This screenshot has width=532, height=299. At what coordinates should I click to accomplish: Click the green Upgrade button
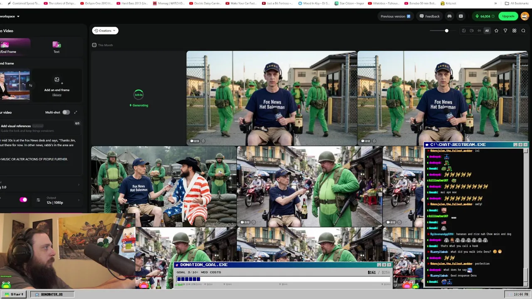click(x=508, y=16)
